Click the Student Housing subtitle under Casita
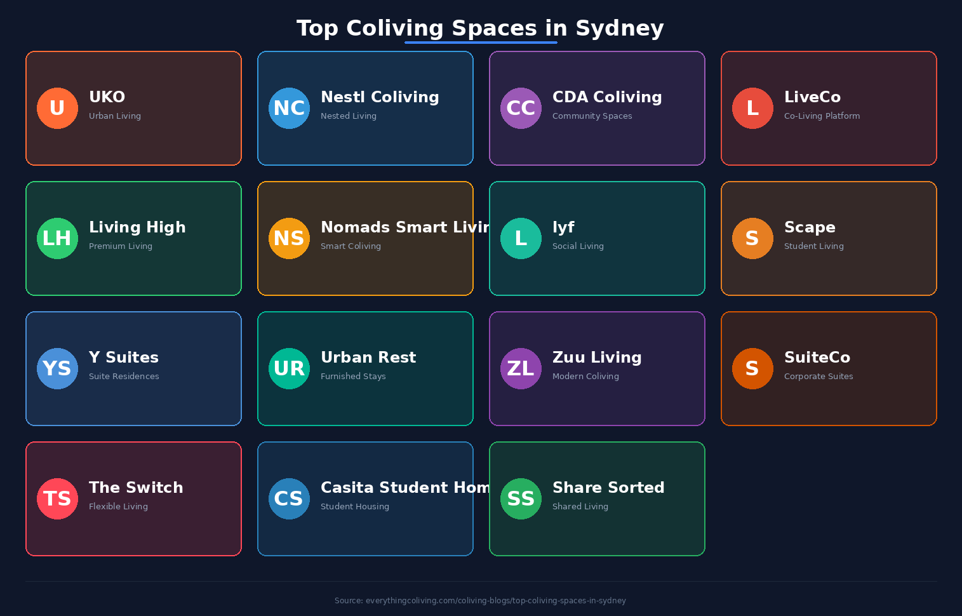Image resolution: width=962 pixels, height=616 pixels. click(x=354, y=507)
